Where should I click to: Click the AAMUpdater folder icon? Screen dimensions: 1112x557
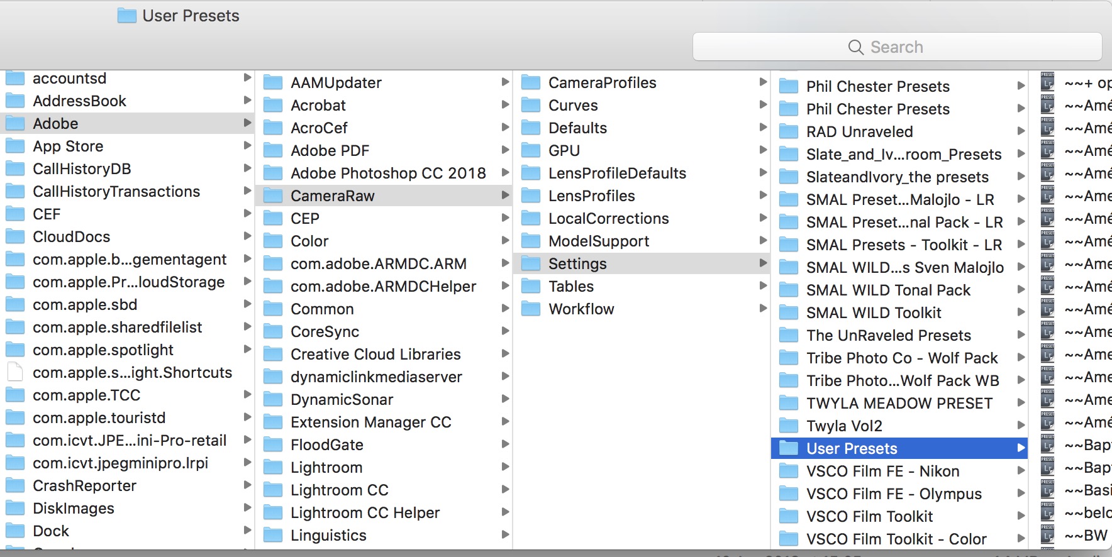click(273, 82)
